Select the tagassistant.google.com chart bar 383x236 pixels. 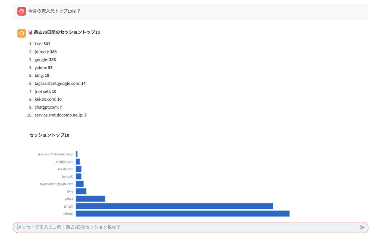80,184
